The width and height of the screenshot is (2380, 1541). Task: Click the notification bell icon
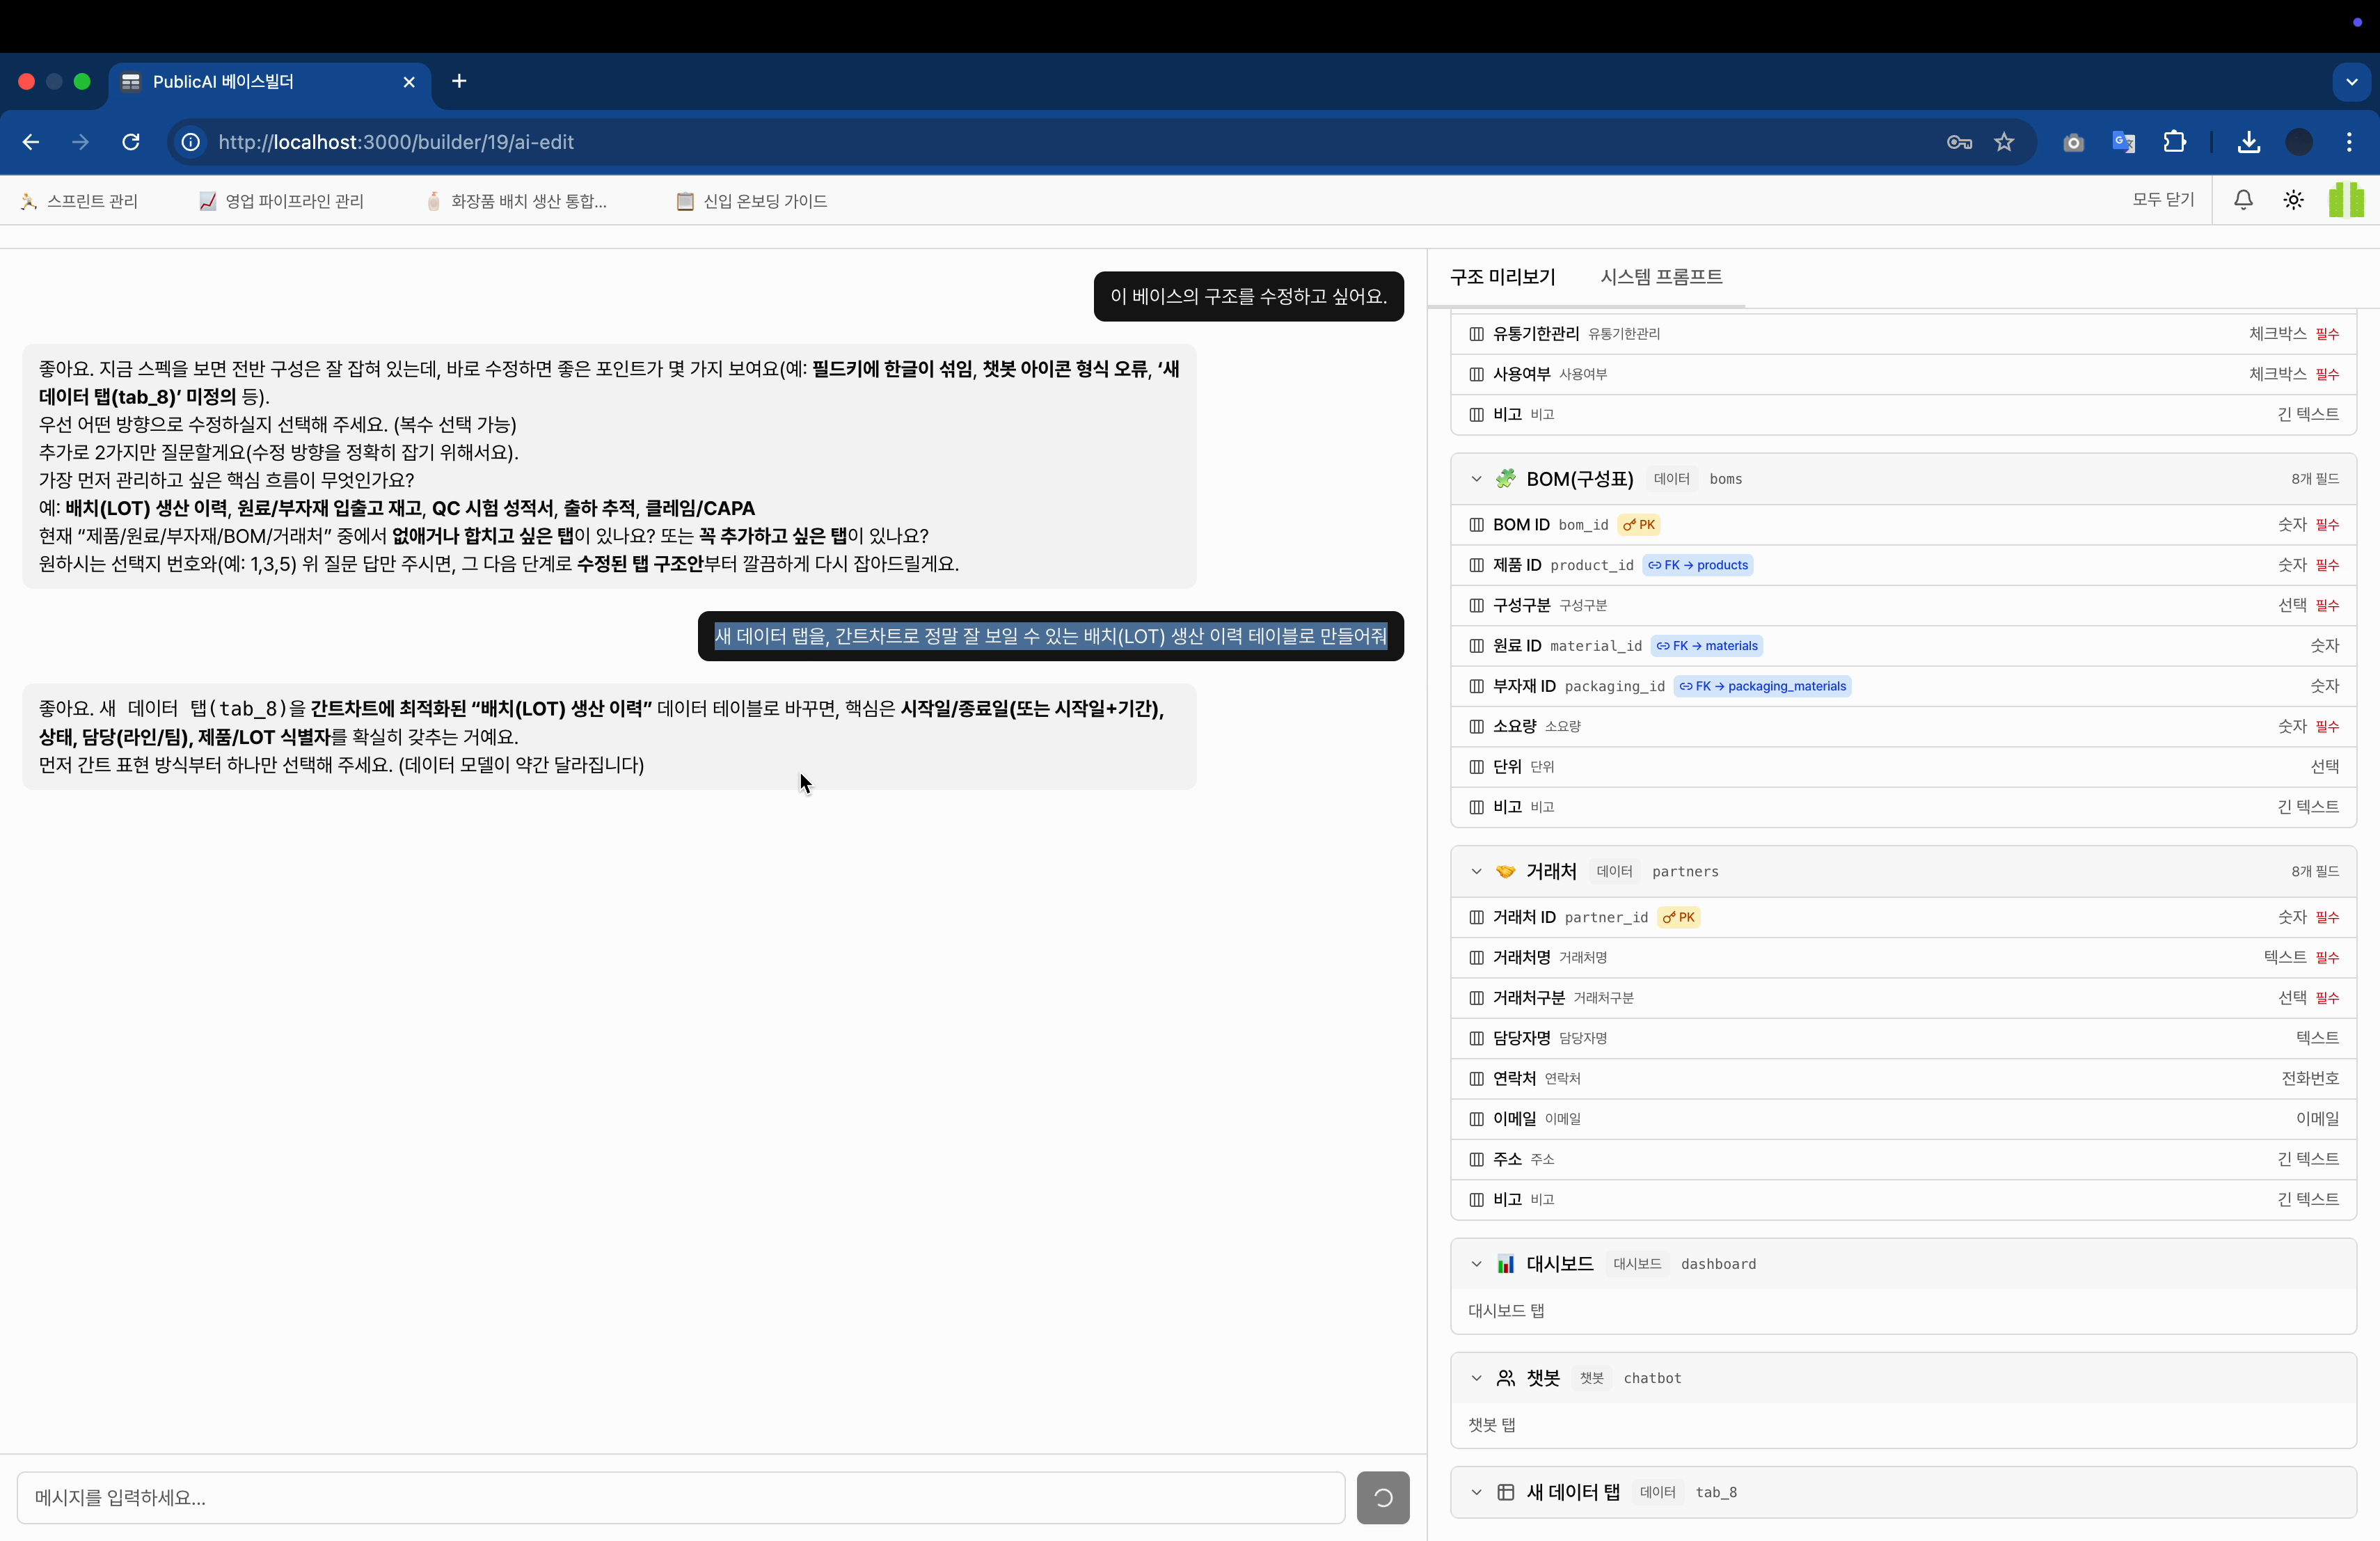click(2243, 200)
